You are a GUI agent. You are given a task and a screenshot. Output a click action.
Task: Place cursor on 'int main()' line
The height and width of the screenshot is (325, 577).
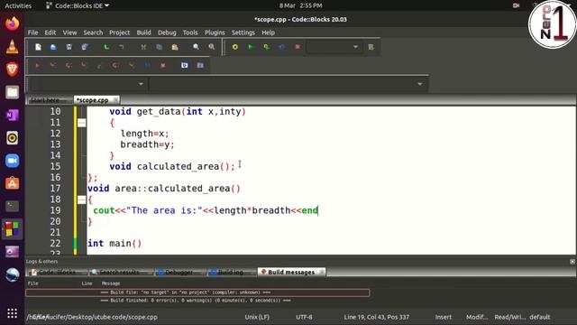[x=114, y=243]
